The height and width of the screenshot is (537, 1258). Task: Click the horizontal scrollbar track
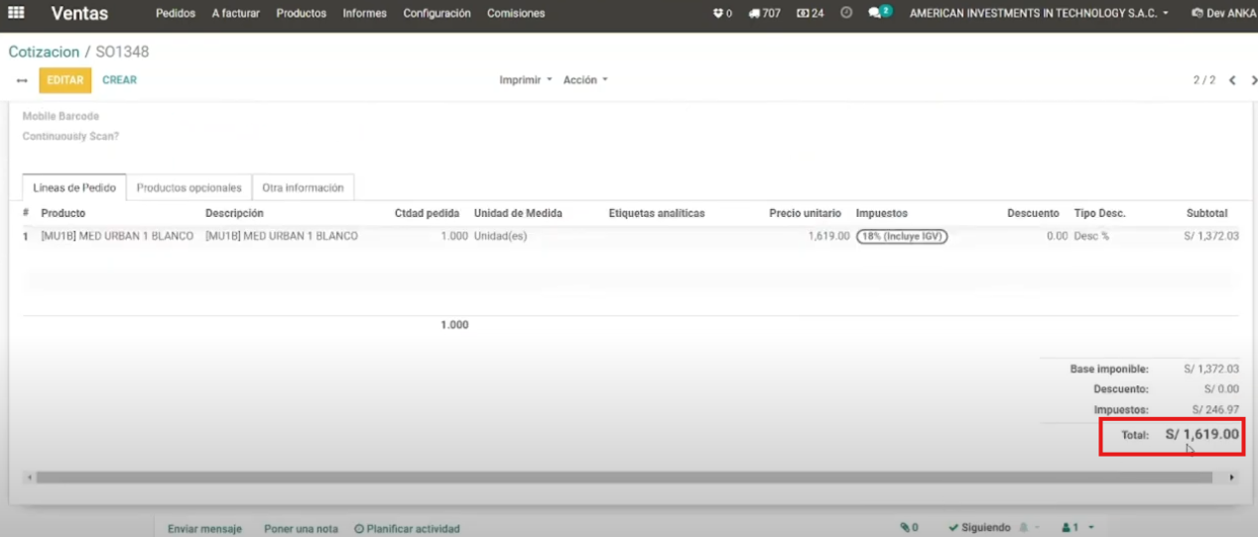tap(625, 478)
